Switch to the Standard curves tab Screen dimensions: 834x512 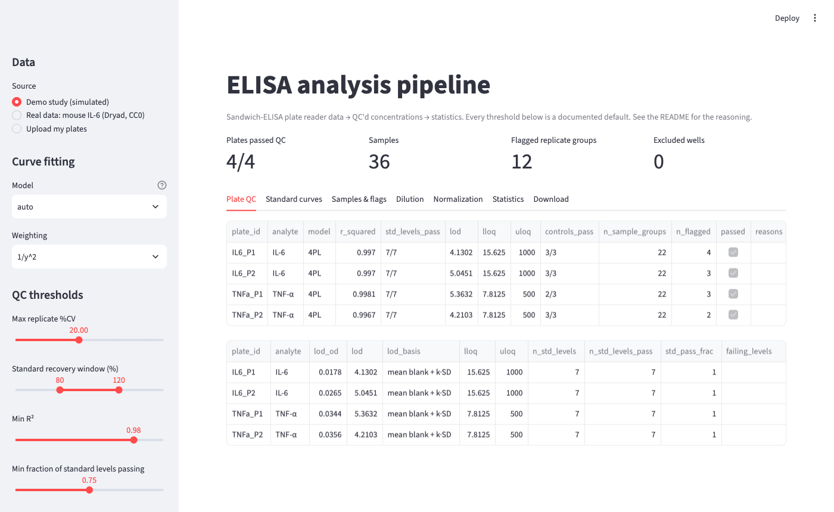[294, 199]
